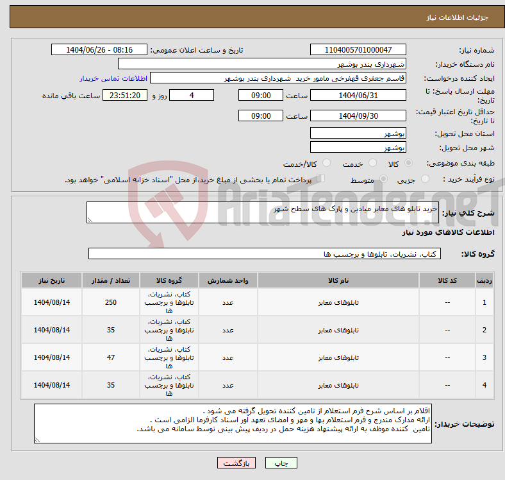Click the عدد unit cell in row 3
The image size is (505, 480).
228,357
